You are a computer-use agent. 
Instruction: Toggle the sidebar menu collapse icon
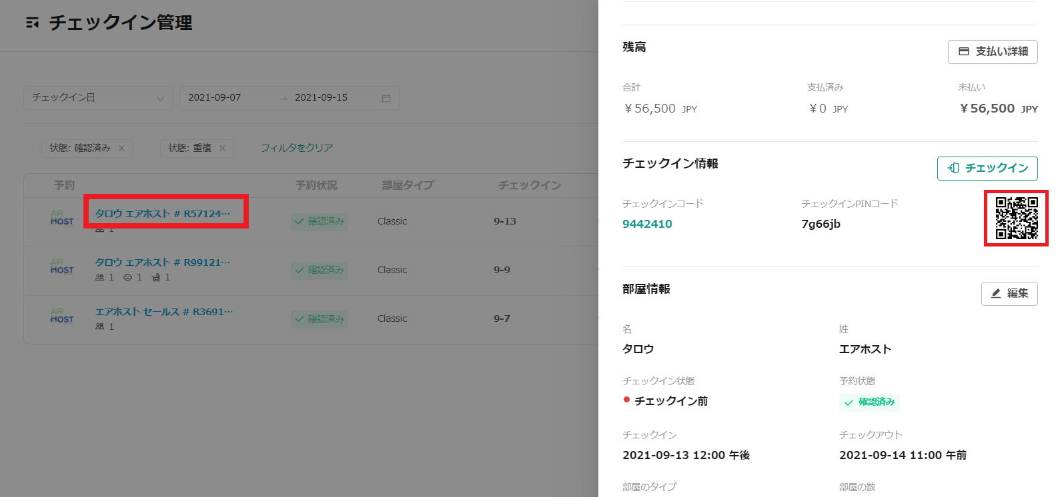(32, 23)
